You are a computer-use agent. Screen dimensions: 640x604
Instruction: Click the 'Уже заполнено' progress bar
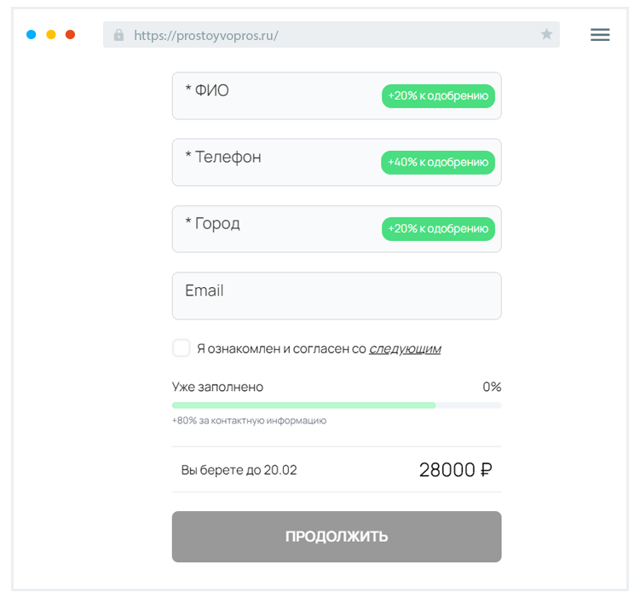[x=337, y=406]
